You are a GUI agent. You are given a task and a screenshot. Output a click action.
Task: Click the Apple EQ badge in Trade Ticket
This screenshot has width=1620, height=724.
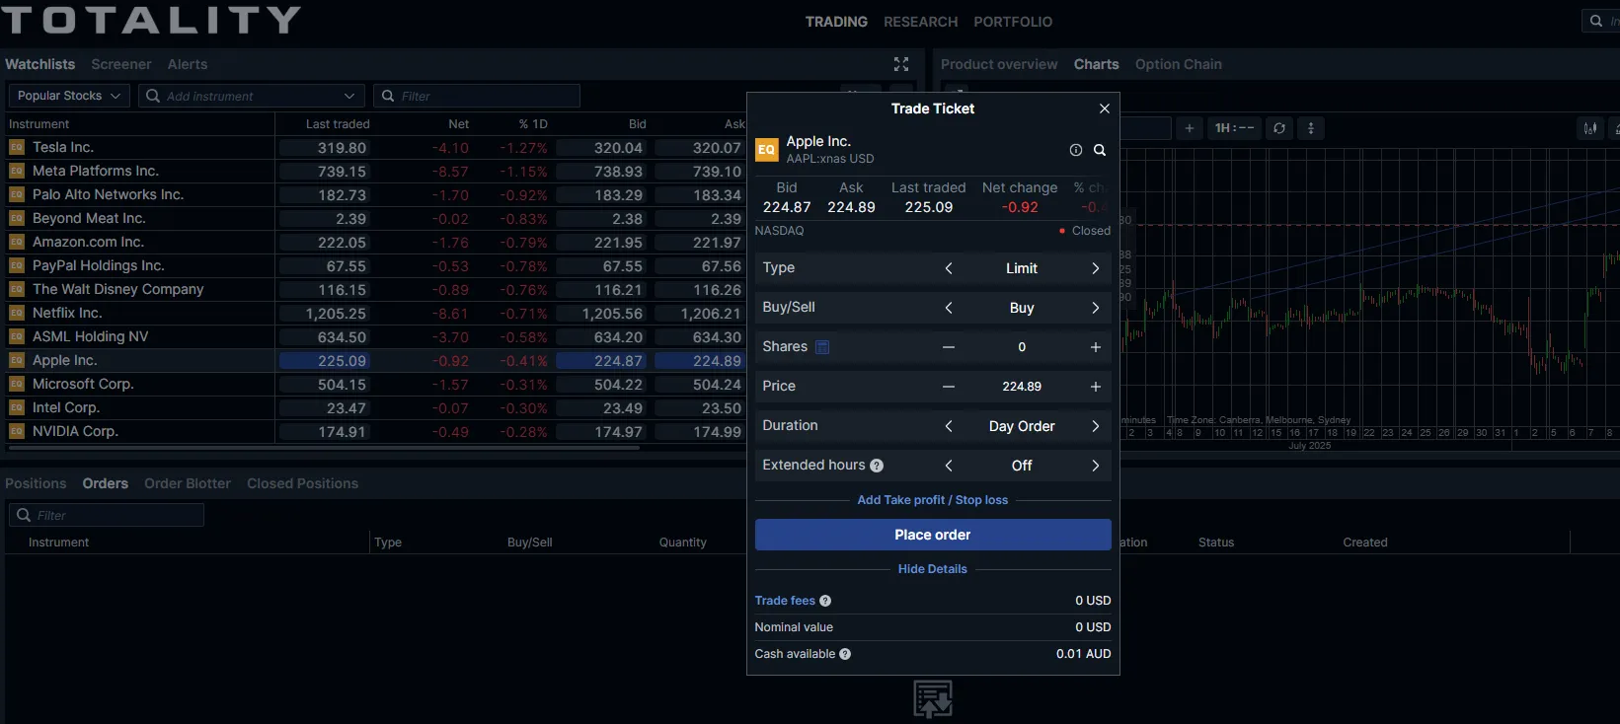tap(766, 150)
